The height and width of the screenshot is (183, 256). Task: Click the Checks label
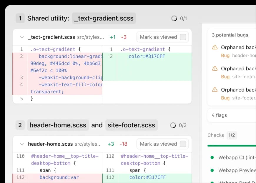pos(216,135)
